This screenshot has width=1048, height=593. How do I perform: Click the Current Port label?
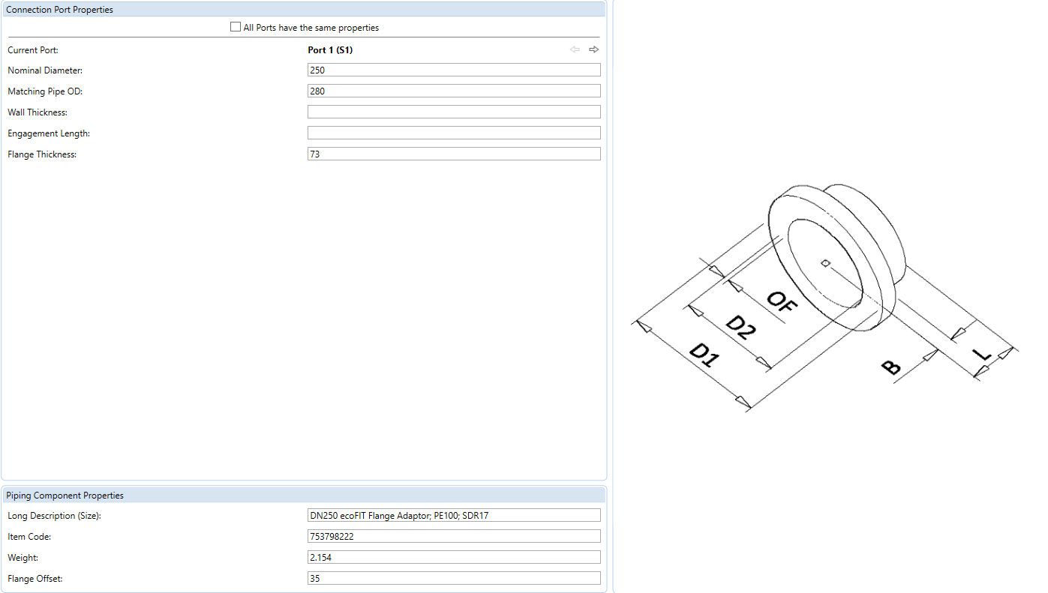(33, 50)
